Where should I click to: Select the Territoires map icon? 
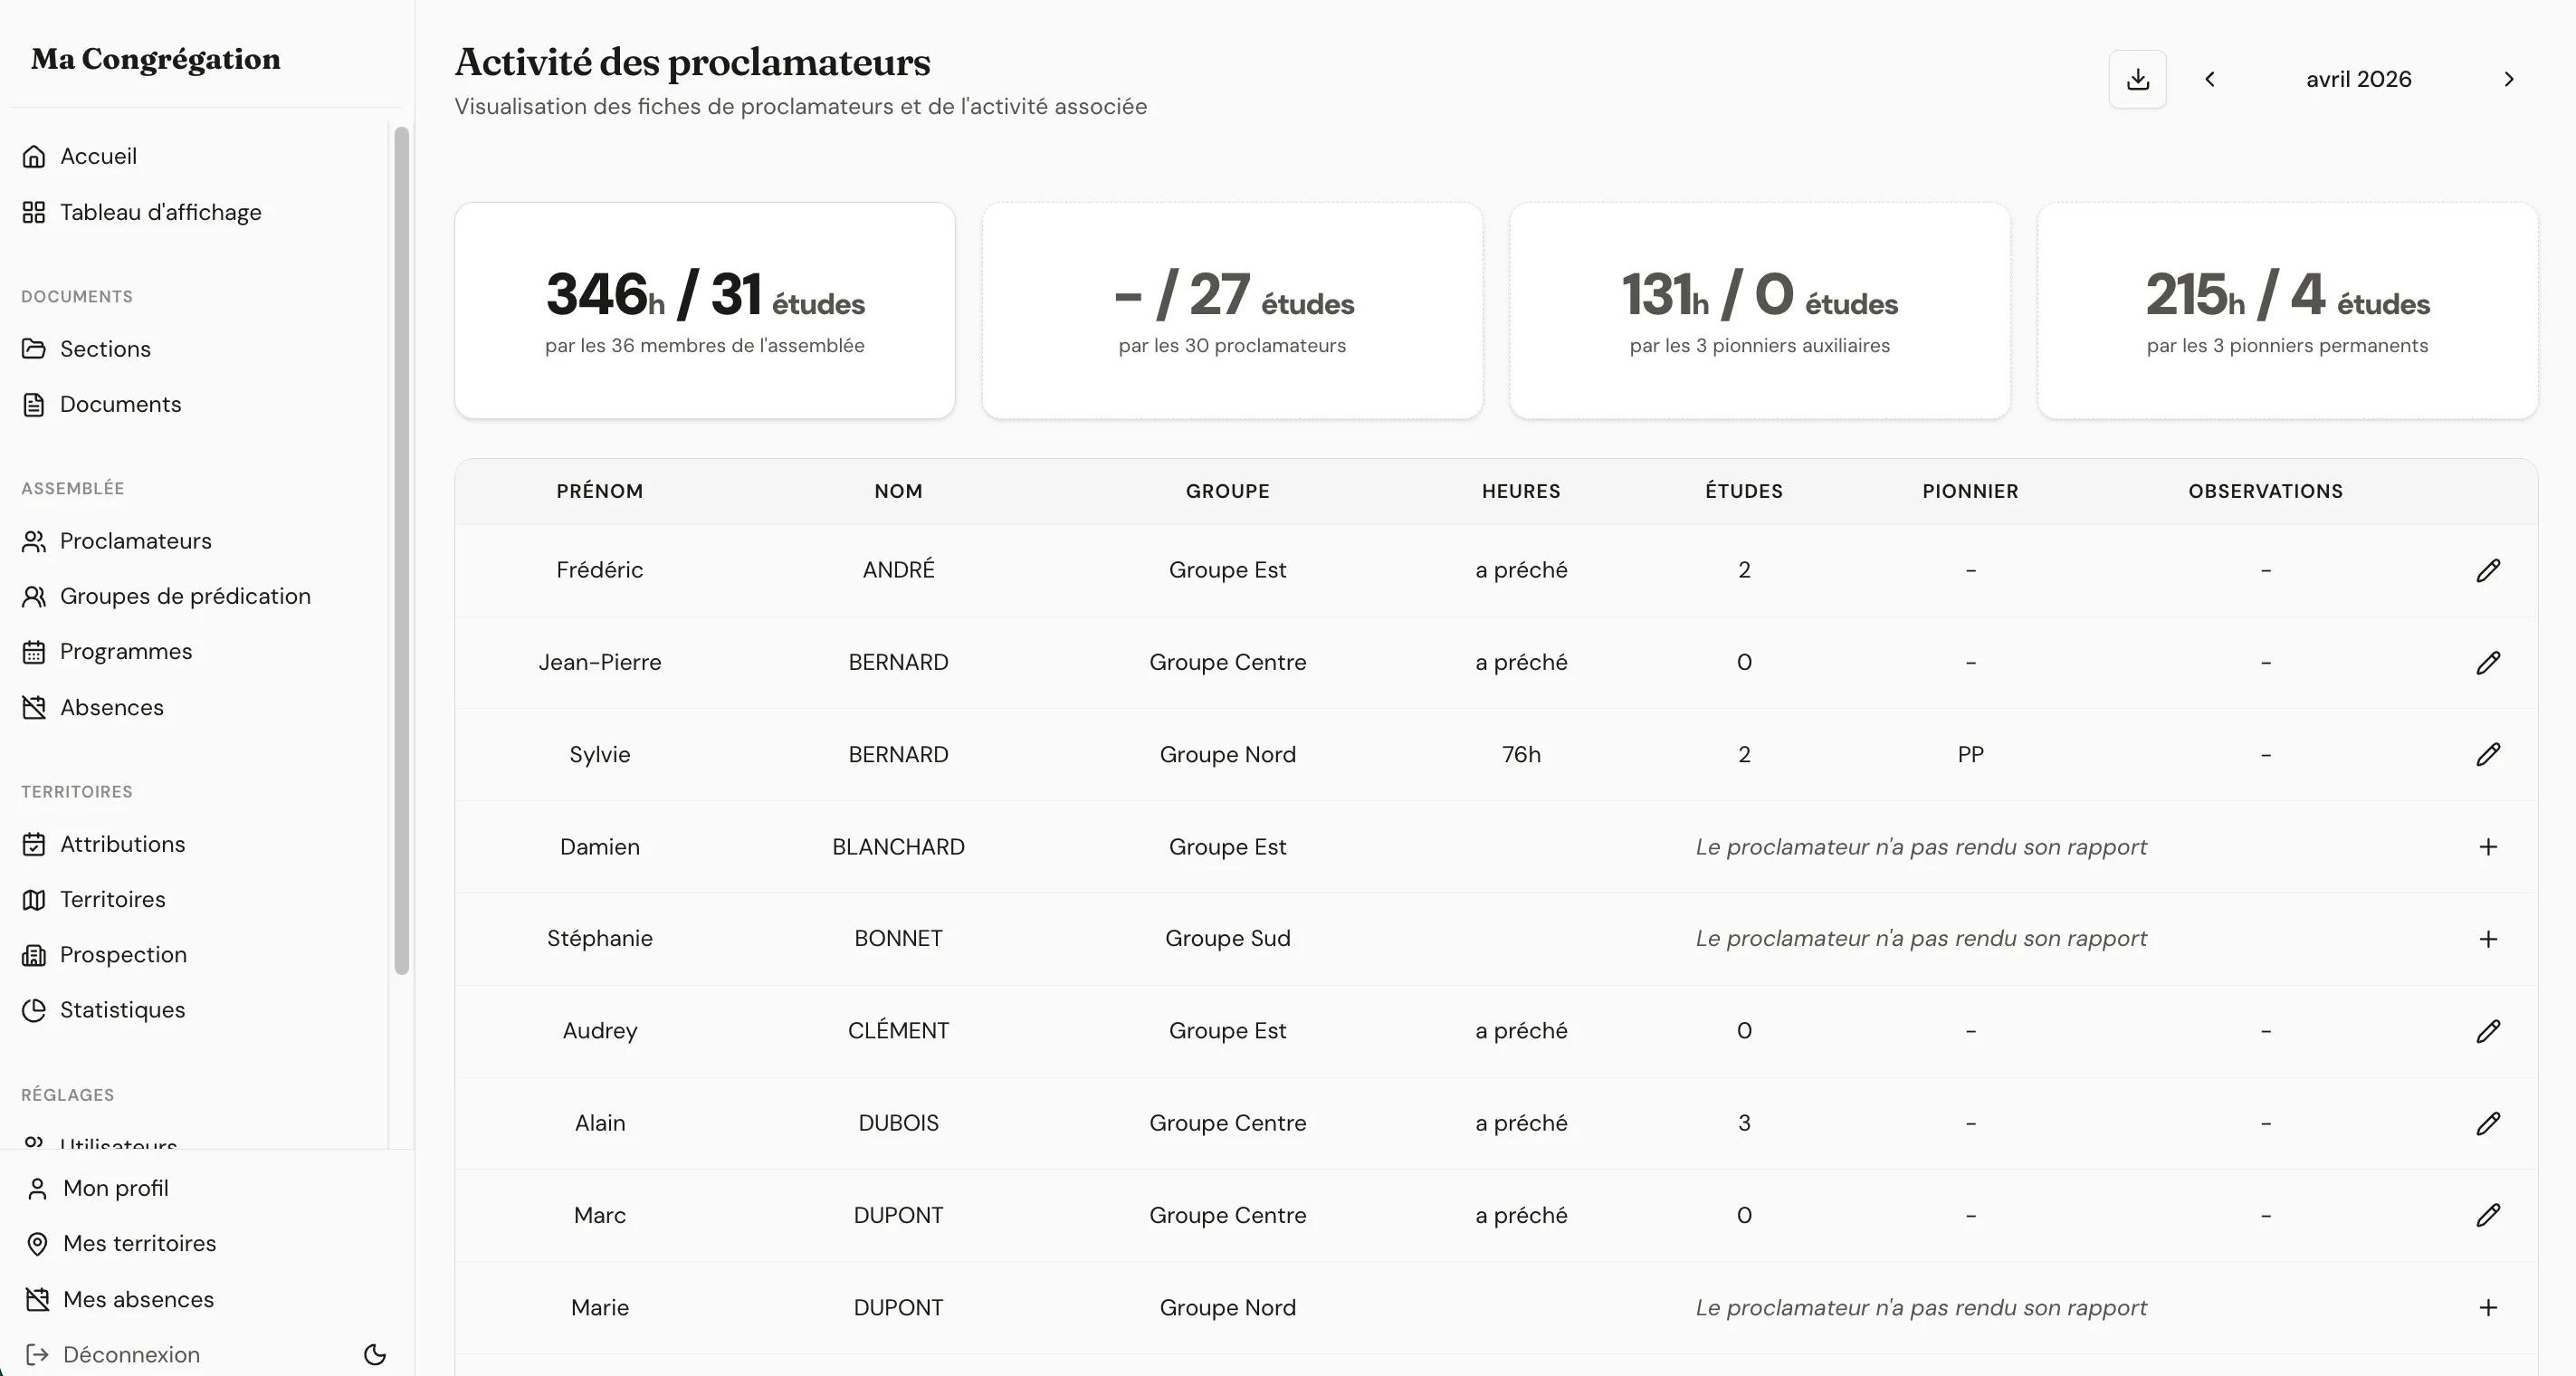pyautogui.click(x=34, y=899)
